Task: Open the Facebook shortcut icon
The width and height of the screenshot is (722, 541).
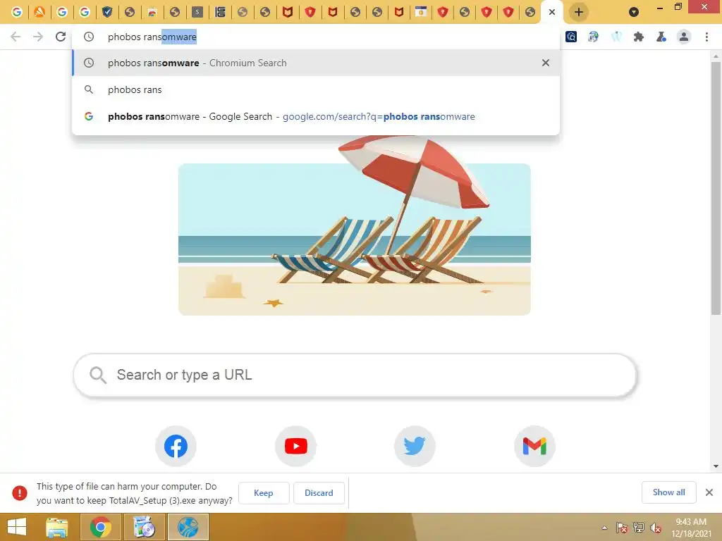Action: (176, 446)
